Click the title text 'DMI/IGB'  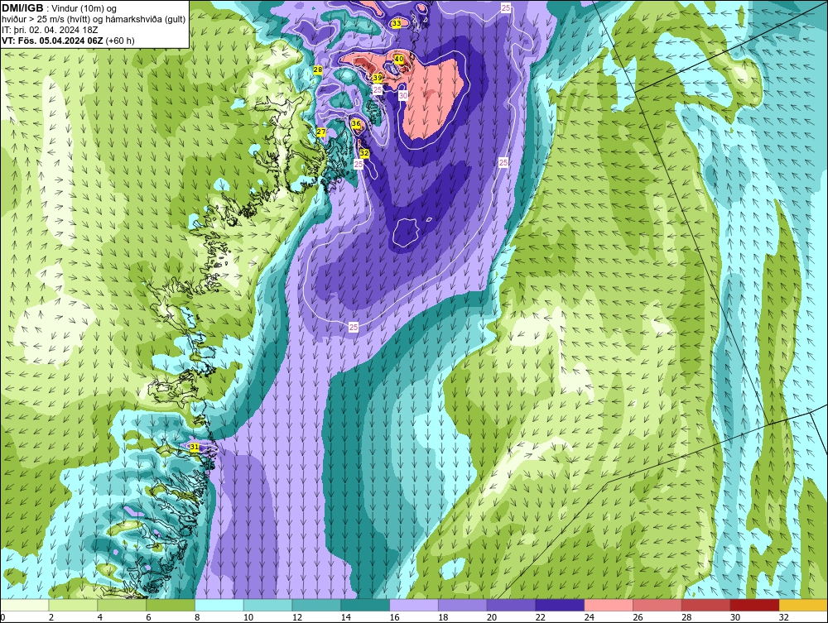coord(22,8)
